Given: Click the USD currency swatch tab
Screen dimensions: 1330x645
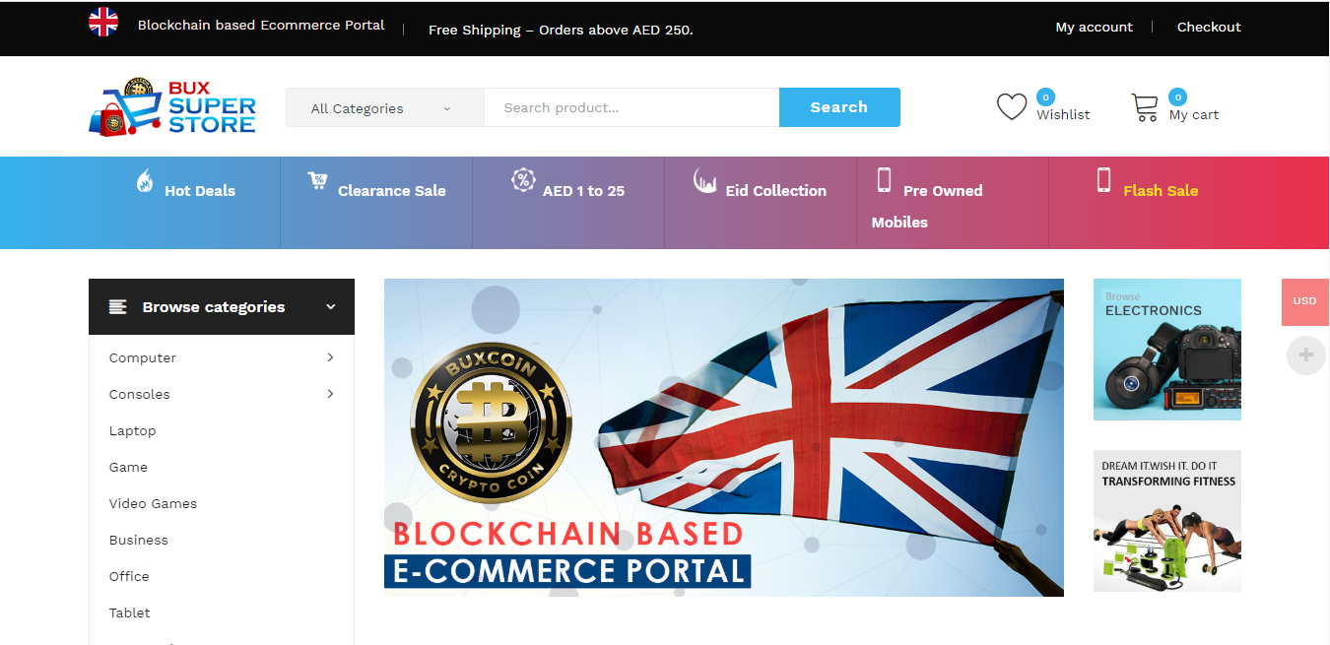Looking at the screenshot, I should coord(1304,301).
